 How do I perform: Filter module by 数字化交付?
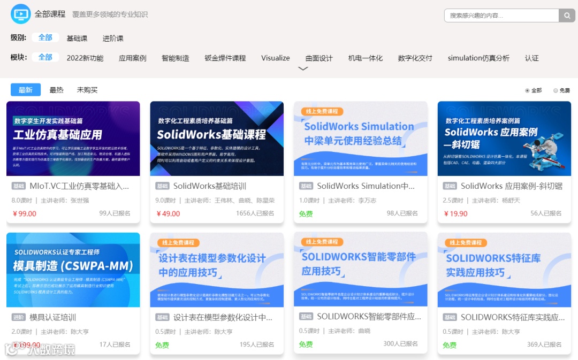pos(415,58)
